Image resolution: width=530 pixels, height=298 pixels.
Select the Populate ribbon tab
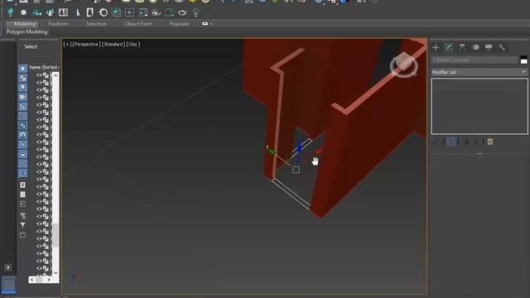(x=179, y=24)
